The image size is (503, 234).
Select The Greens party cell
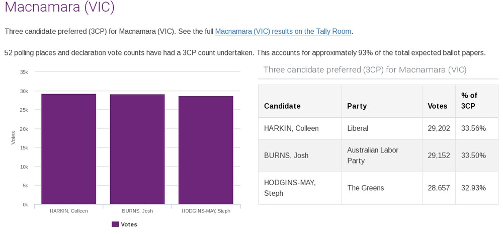click(366, 188)
